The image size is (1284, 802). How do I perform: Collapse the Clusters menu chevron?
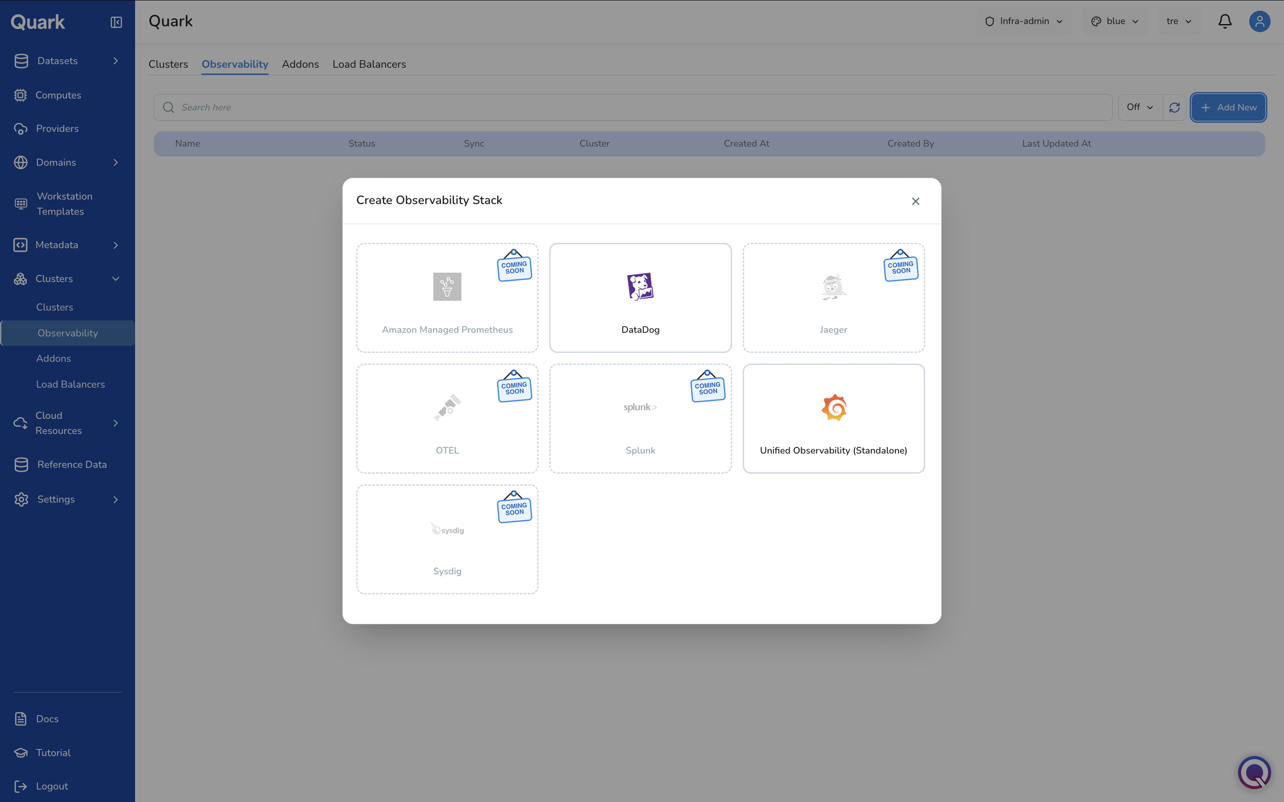(115, 279)
